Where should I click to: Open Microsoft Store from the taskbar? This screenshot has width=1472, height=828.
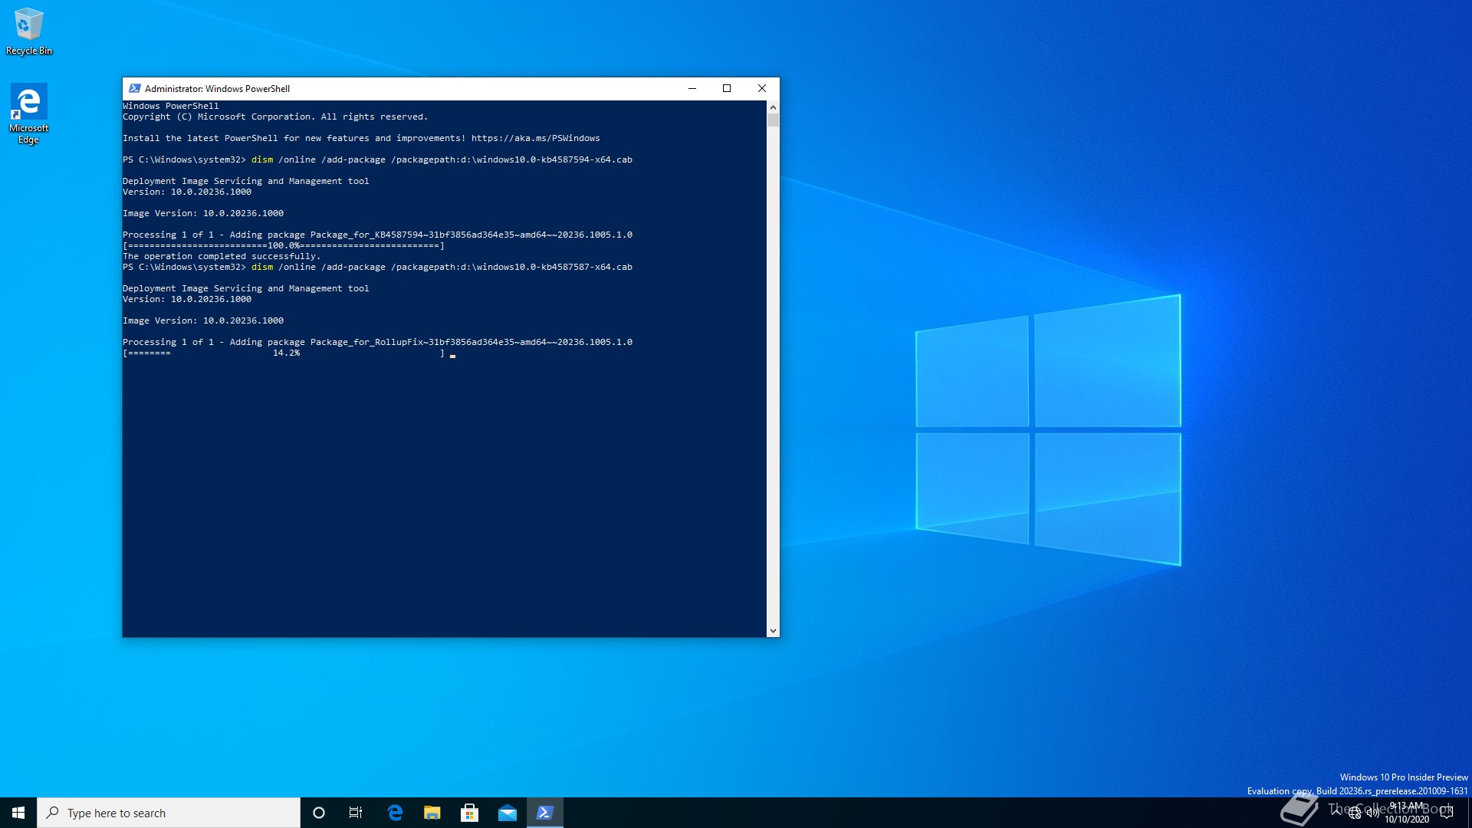tap(470, 813)
